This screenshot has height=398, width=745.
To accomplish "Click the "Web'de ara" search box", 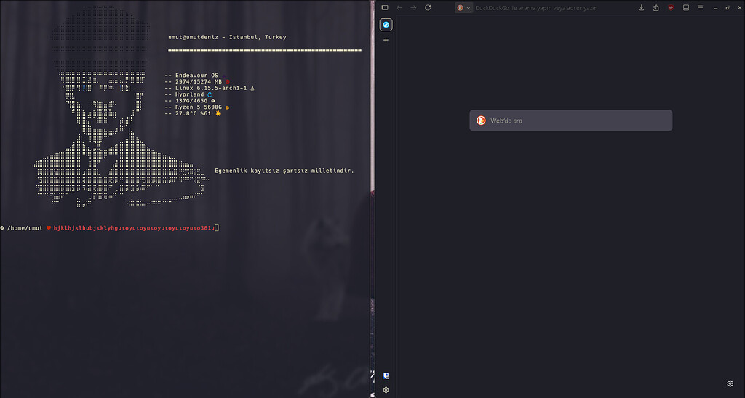I will (x=571, y=121).
